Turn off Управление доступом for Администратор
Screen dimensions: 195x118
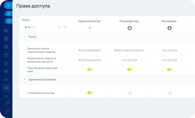90,93
